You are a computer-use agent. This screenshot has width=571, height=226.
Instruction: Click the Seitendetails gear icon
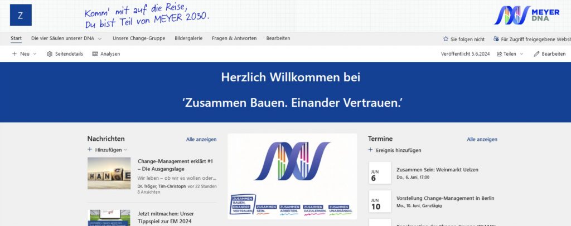point(50,54)
